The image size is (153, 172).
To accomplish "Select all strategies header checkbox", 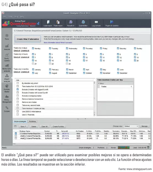I will pos(15,126).
